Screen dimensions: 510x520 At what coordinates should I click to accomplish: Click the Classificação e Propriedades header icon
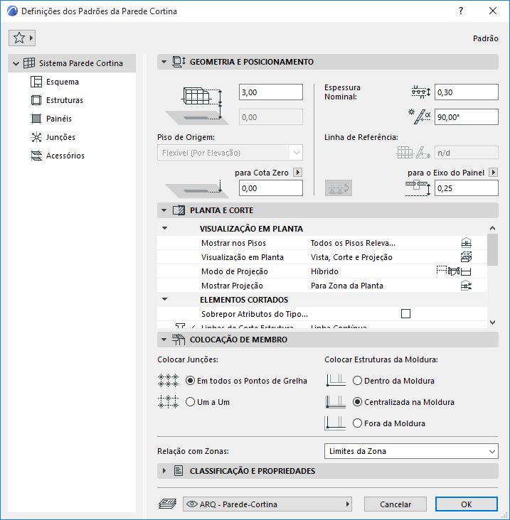[179, 471]
